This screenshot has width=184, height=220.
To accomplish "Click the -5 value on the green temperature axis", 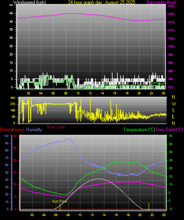I will (170, 209).
